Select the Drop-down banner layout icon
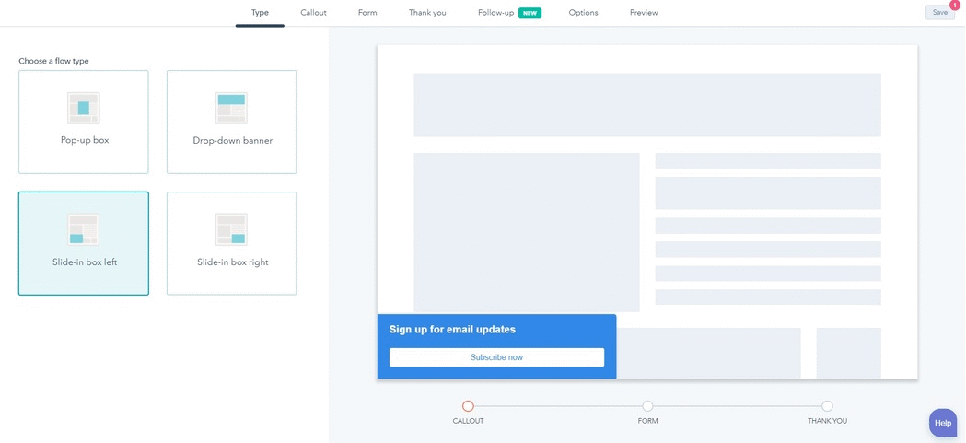 231,108
